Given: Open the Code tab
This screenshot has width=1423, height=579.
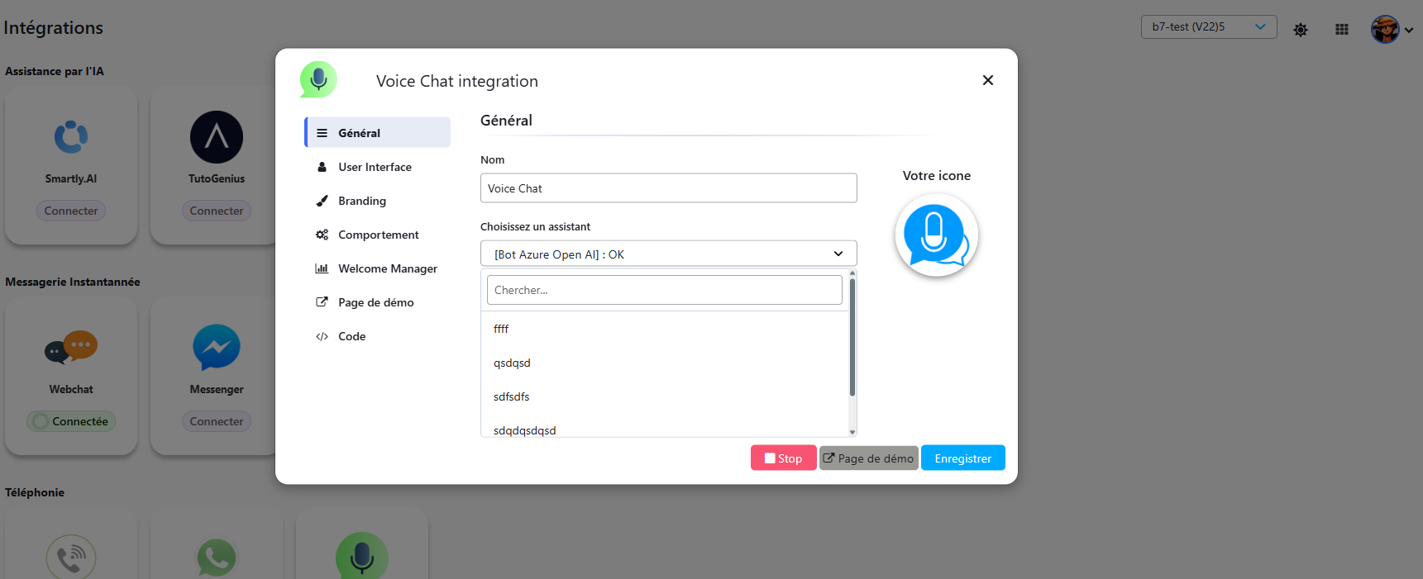Looking at the screenshot, I should [x=377, y=336].
